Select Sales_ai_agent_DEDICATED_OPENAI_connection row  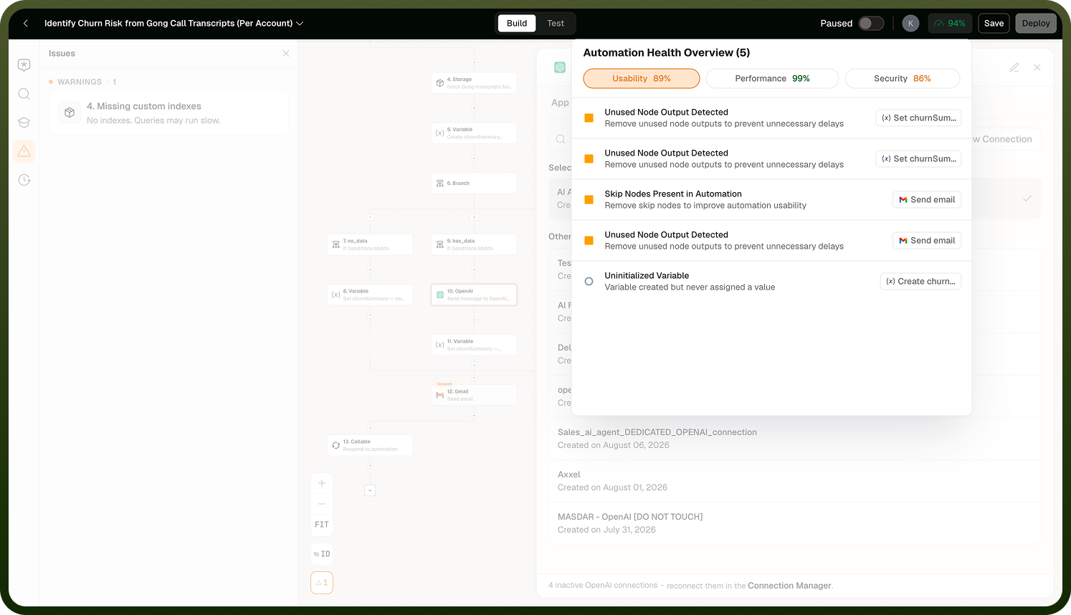[x=795, y=439]
